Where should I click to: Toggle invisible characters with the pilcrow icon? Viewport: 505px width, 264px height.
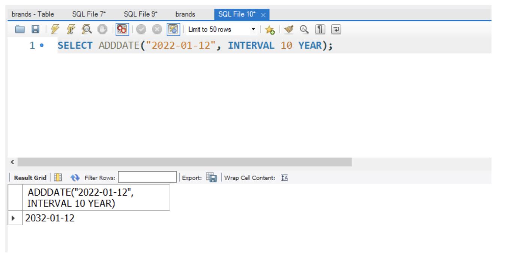point(323,30)
